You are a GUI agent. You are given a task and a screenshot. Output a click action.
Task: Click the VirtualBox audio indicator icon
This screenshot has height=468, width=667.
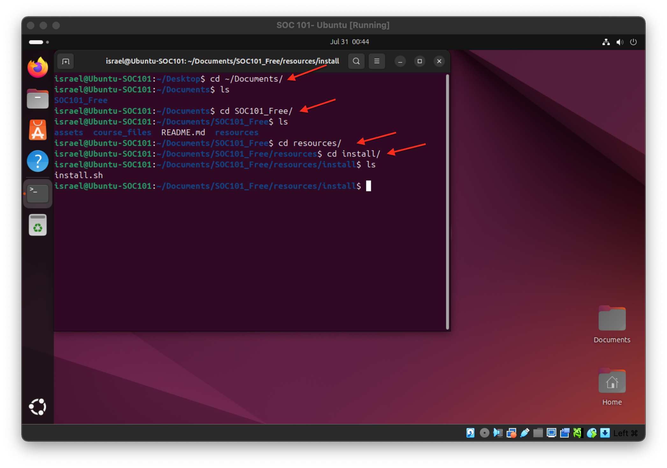click(x=498, y=433)
